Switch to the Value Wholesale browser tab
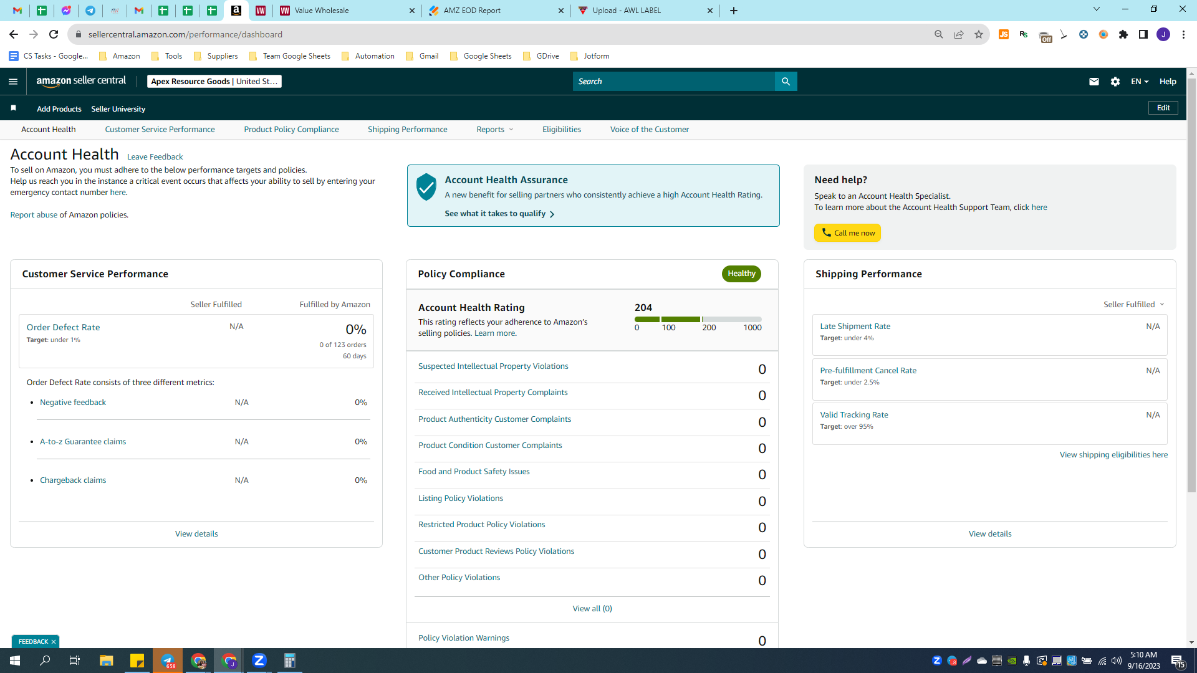The height and width of the screenshot is (673, 1197). (x=348, y=11)
